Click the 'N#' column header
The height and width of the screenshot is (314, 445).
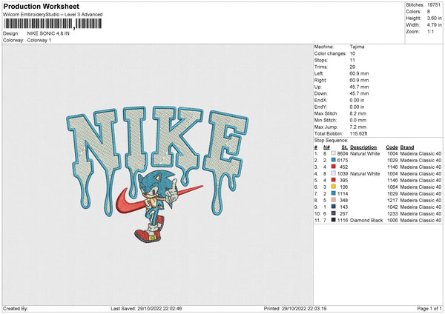click(326, 147)
